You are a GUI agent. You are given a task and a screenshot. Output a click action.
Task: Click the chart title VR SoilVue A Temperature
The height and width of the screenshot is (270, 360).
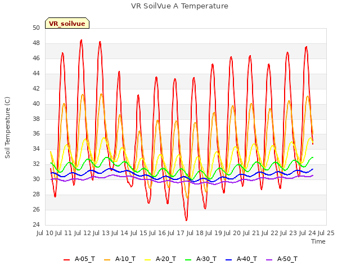179,6
